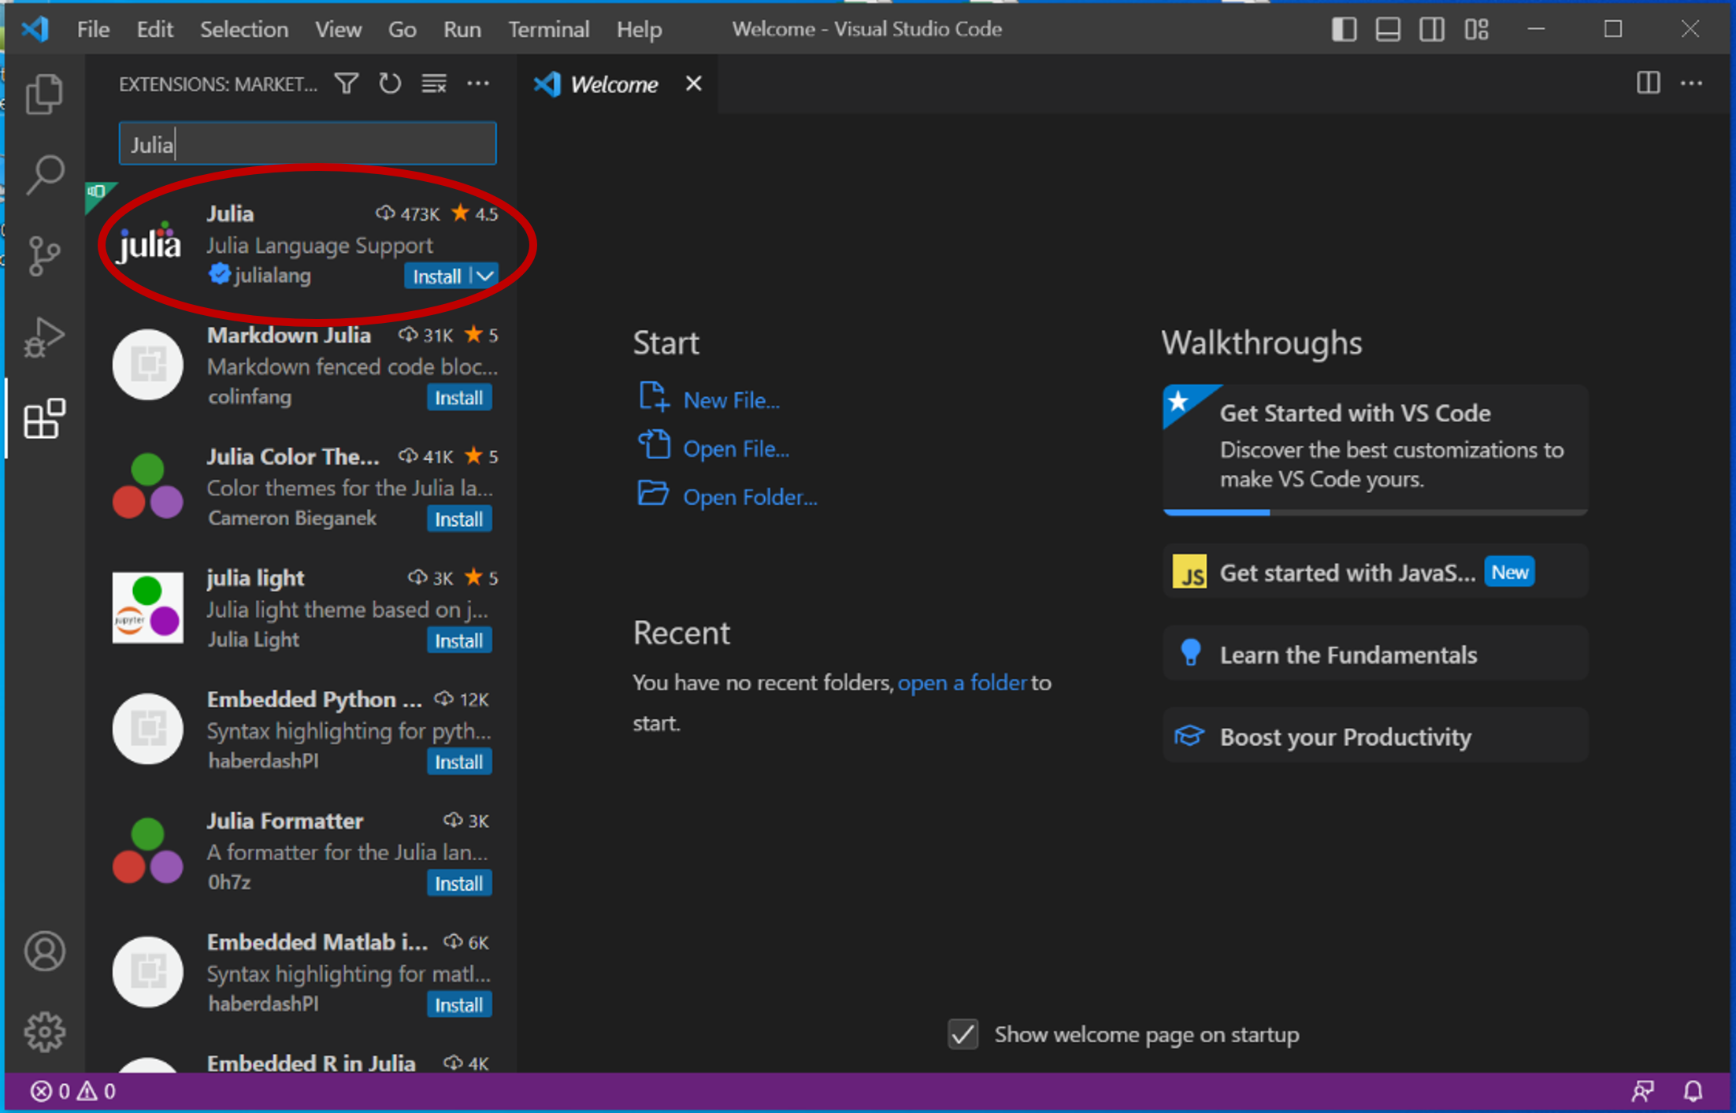This screenshot has height=1113, width=1736.
Task: Click the julialang publisher name
Action: pyautogui.click(x=273, y=276)
